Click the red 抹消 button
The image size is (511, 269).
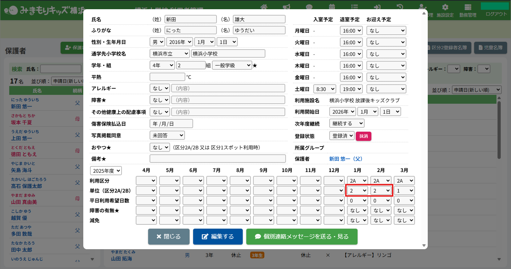pyautogui.click(x=363, y=136)
